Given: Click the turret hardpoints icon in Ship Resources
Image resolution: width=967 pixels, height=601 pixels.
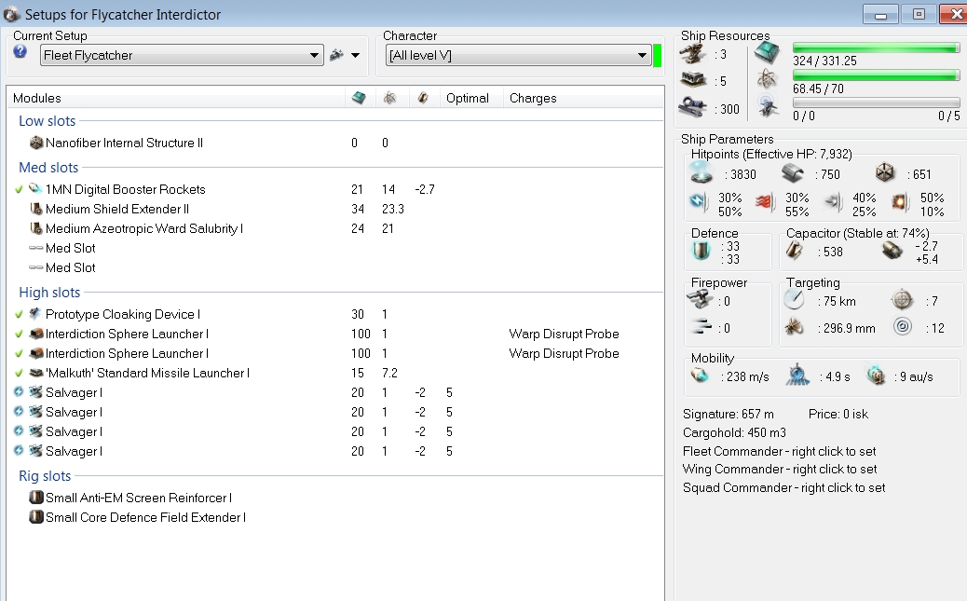Looking at the screenshot, I should point(692,54).
